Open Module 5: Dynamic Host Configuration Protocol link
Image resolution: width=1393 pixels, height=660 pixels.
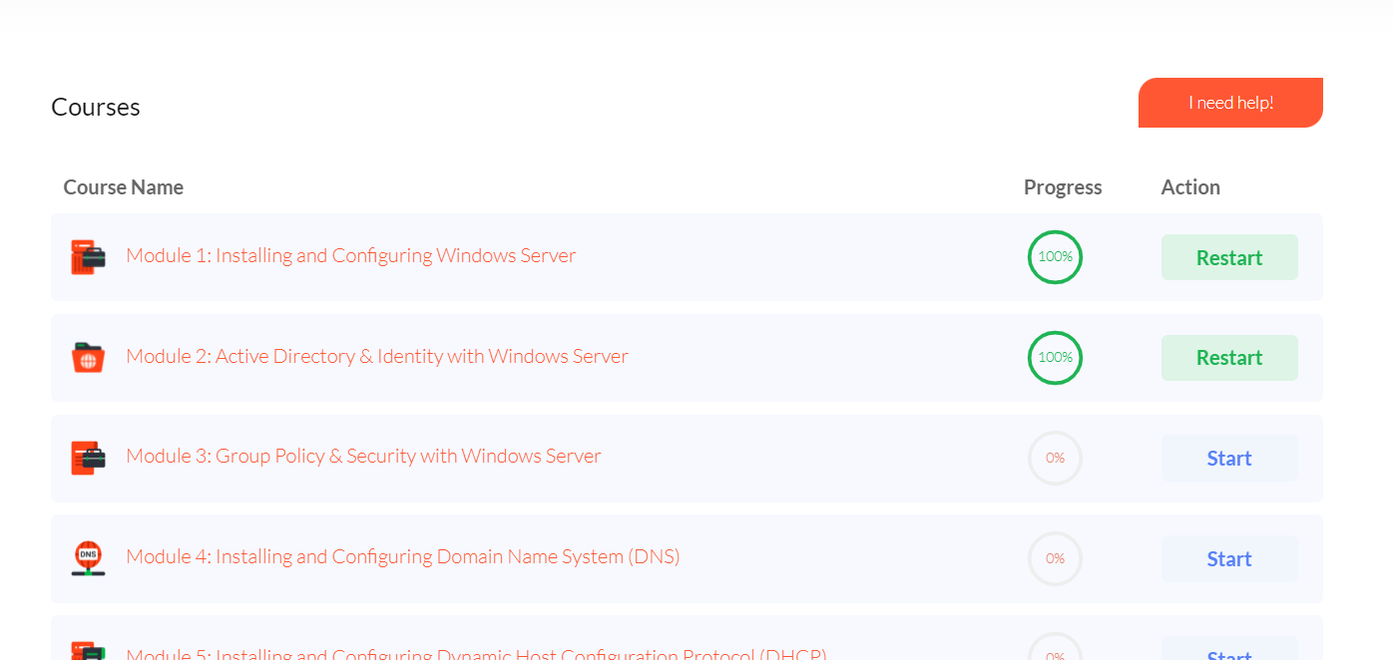476,653
